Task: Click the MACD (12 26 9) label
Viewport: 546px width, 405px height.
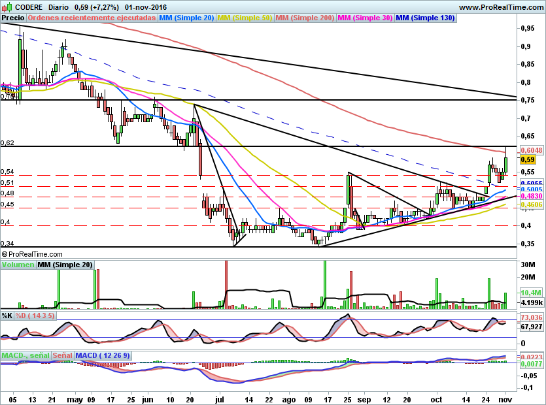Action: (103, 355)
